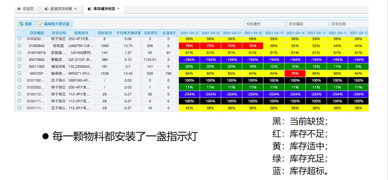
Task: Close the 库存缓冲状态 tab
Action: (x=118, y=9)
